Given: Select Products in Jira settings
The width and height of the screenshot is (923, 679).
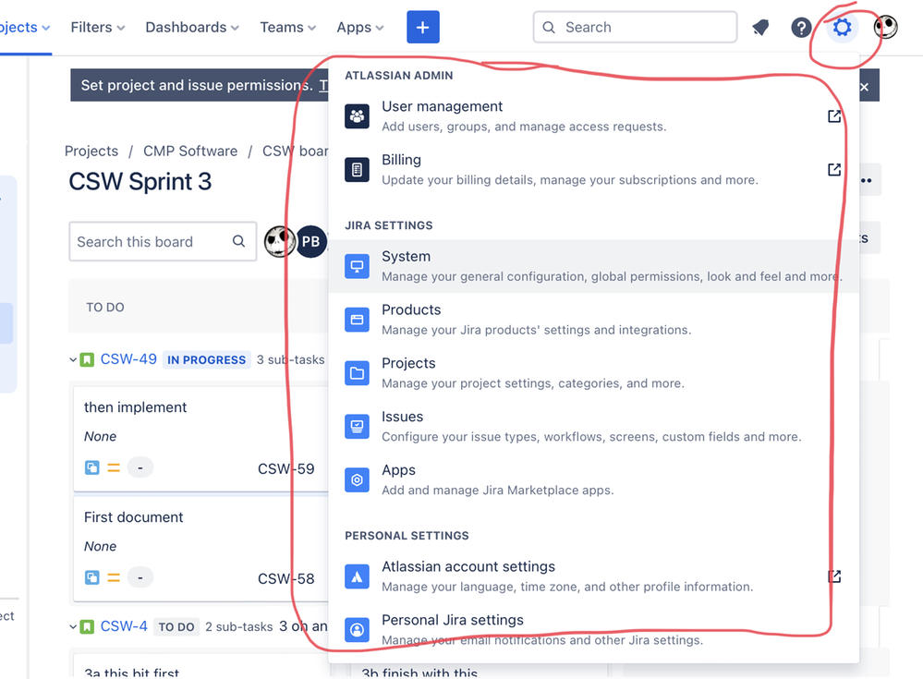Looking at the screenshot, I should [593, 320].
